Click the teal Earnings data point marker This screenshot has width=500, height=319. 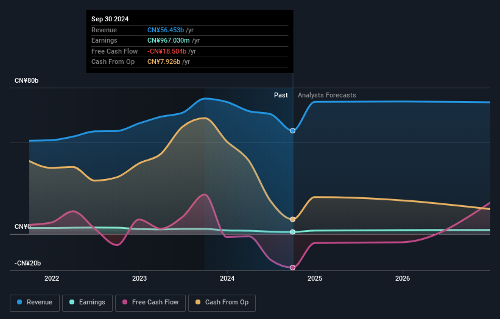(x=292, y=232)
